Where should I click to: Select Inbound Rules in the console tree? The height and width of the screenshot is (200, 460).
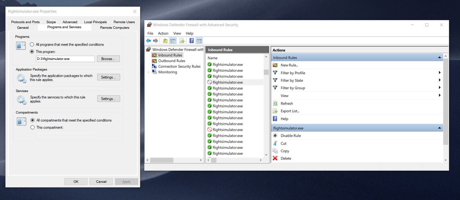coord(170,55)
